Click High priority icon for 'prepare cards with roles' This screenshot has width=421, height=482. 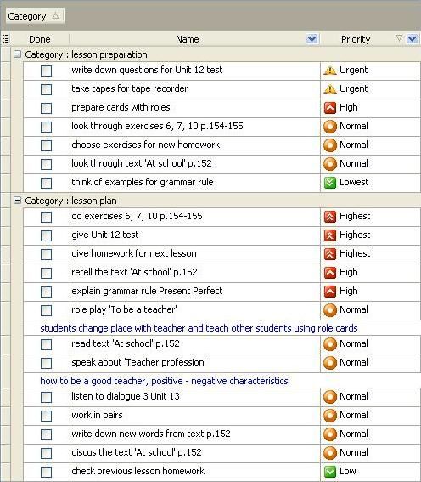[330, 108]
